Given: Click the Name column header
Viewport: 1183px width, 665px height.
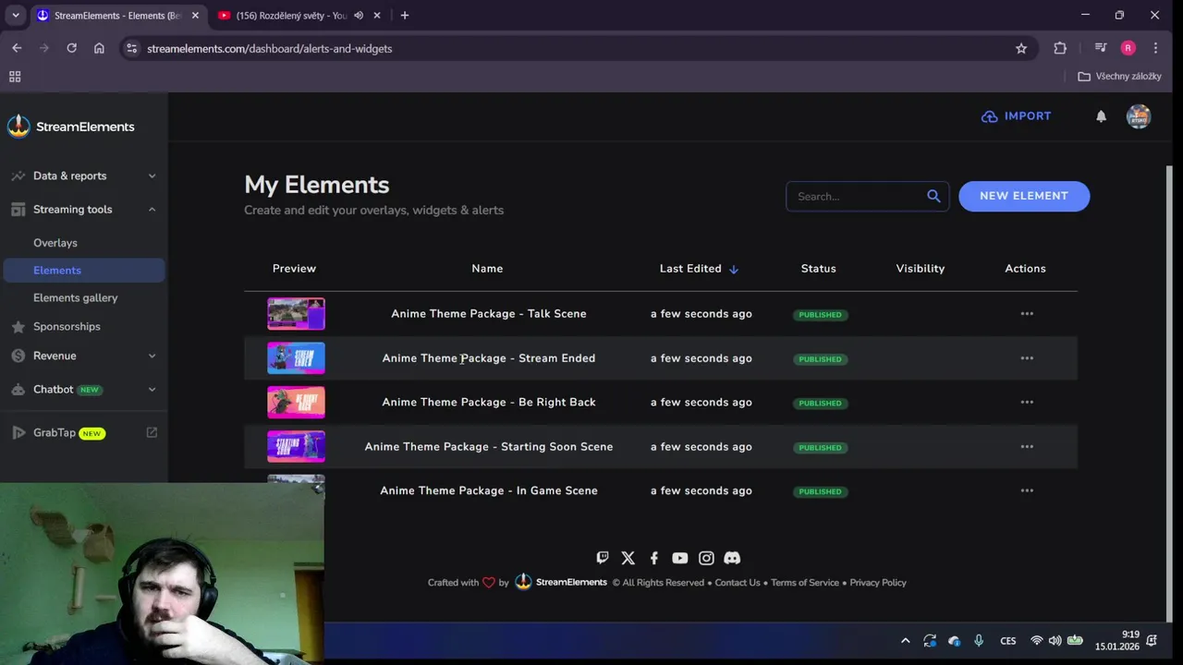Looking at the screenshot, I should pyautogui.click(x=487, y=269).
